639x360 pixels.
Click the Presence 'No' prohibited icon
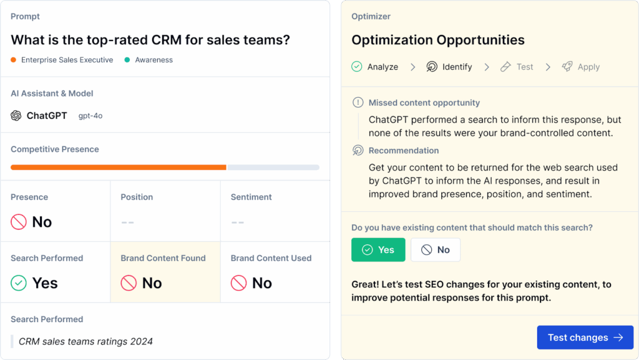(x=19, y=222)
